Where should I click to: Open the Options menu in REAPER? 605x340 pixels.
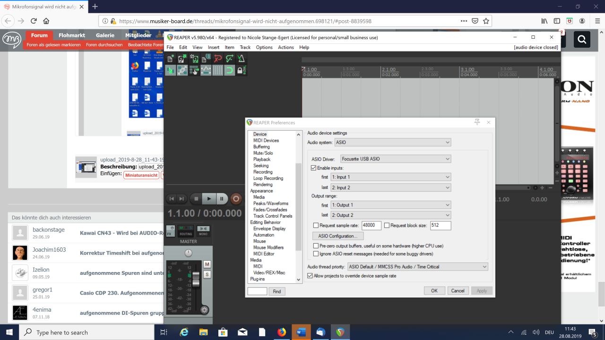[x=264, y=47]
